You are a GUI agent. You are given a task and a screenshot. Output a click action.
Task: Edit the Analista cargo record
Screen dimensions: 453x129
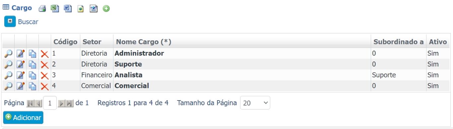click(21, 75)
